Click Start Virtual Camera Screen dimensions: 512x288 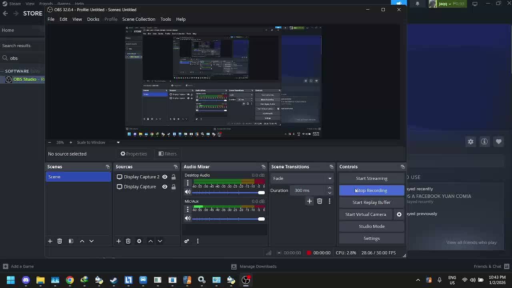(x=366, y=214)
